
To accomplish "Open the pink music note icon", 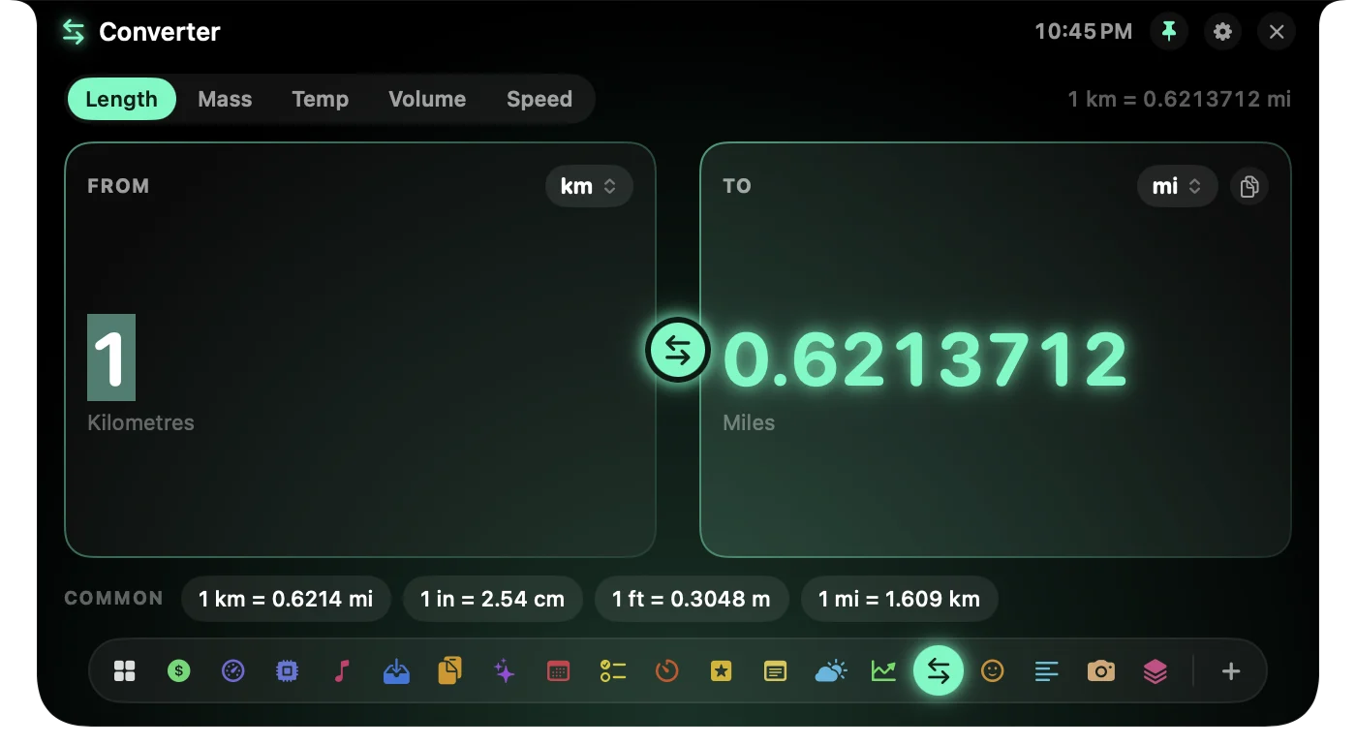I will tap(341, 670).
